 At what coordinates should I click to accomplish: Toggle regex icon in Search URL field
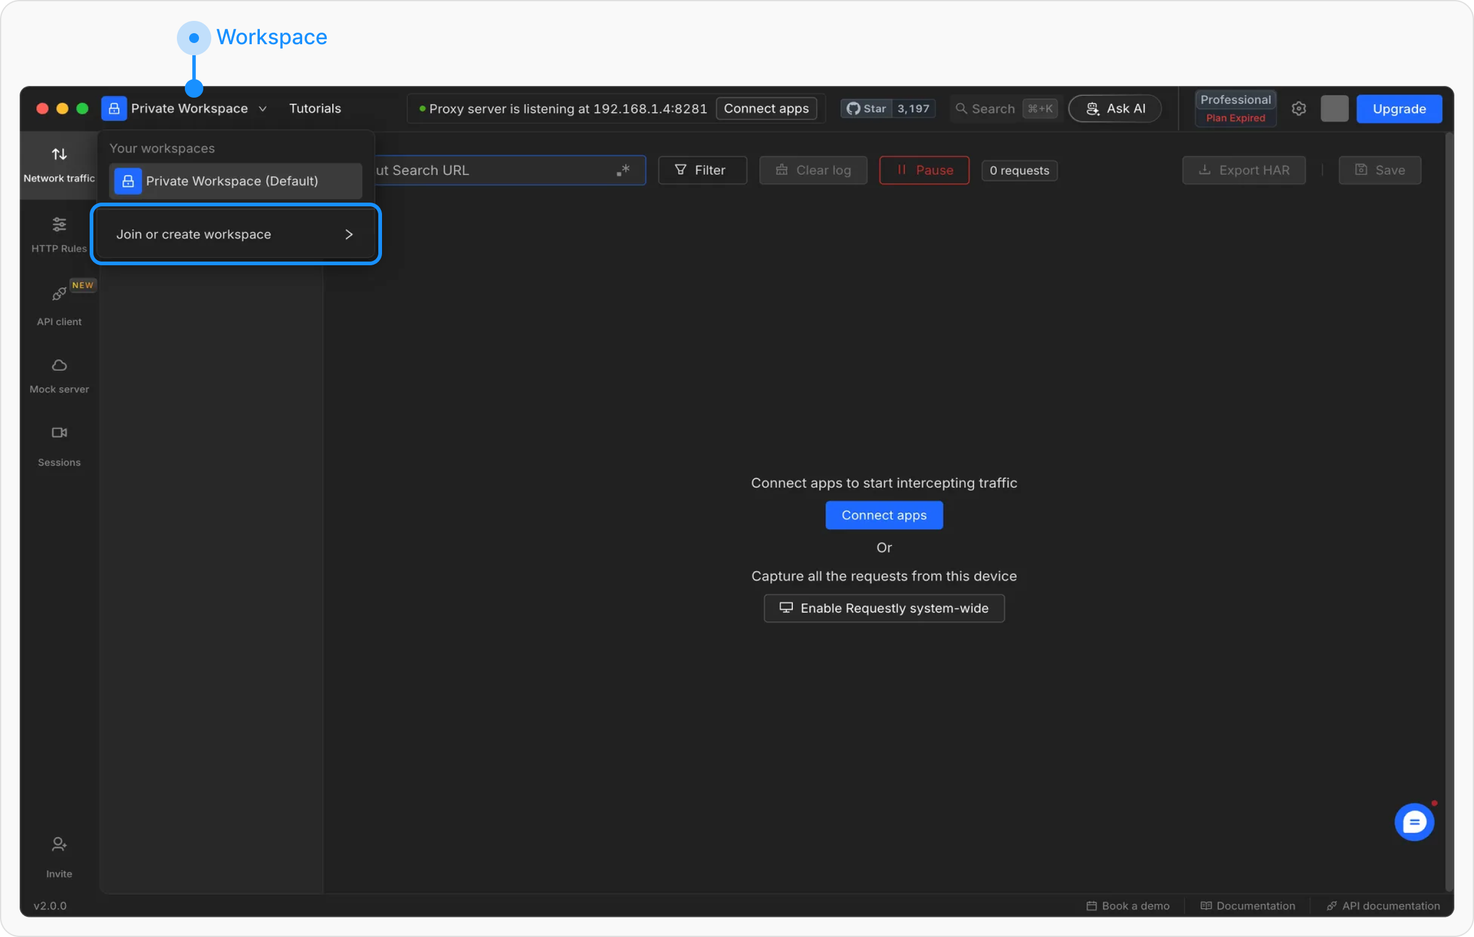tap(623, 171)
